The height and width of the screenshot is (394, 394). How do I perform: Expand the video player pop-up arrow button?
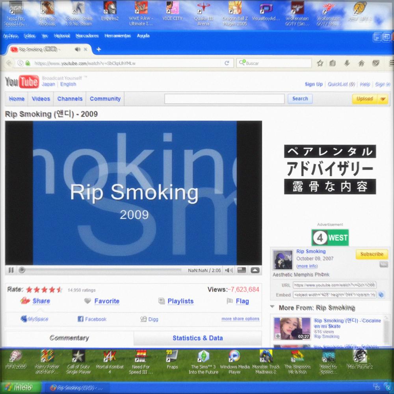pyautogui.click(x=255, y=270)
